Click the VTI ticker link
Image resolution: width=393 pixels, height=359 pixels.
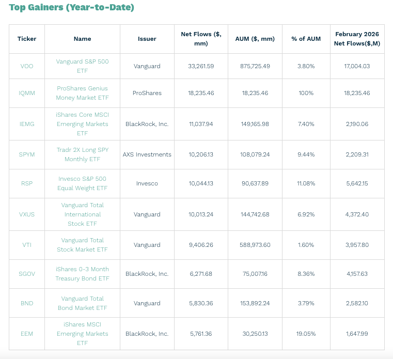(x=27, y=245)
